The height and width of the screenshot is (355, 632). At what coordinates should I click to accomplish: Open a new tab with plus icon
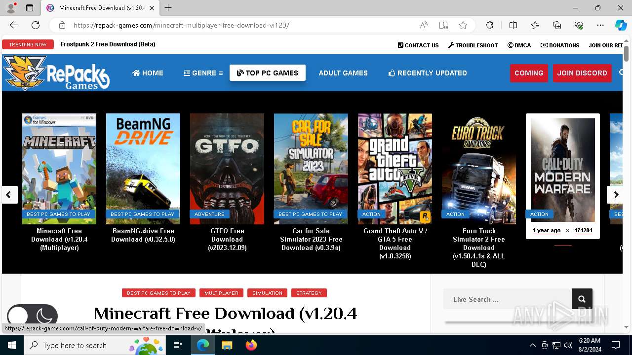point(168,8)
